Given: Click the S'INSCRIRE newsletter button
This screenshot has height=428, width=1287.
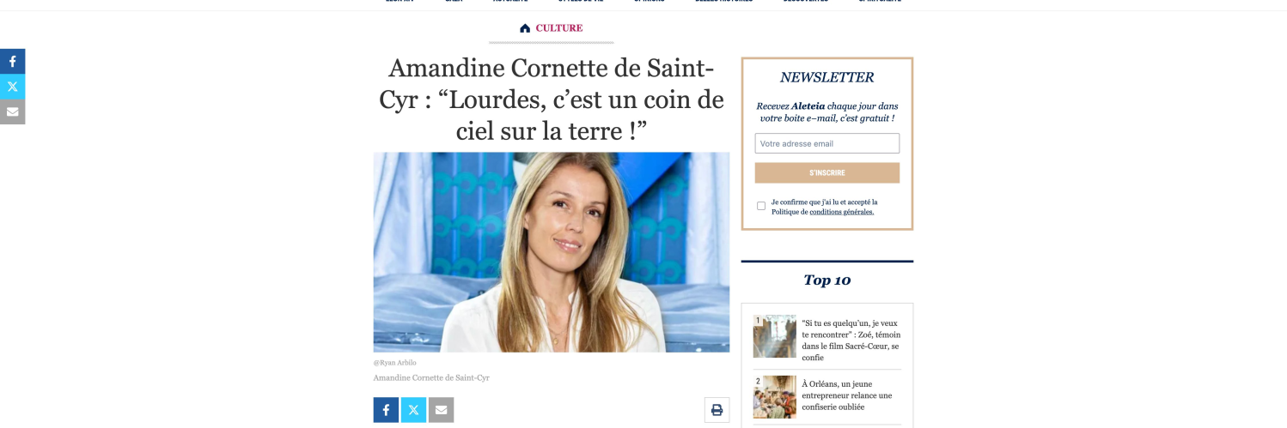Looking at the screenshot, I should tap(827, 173).
